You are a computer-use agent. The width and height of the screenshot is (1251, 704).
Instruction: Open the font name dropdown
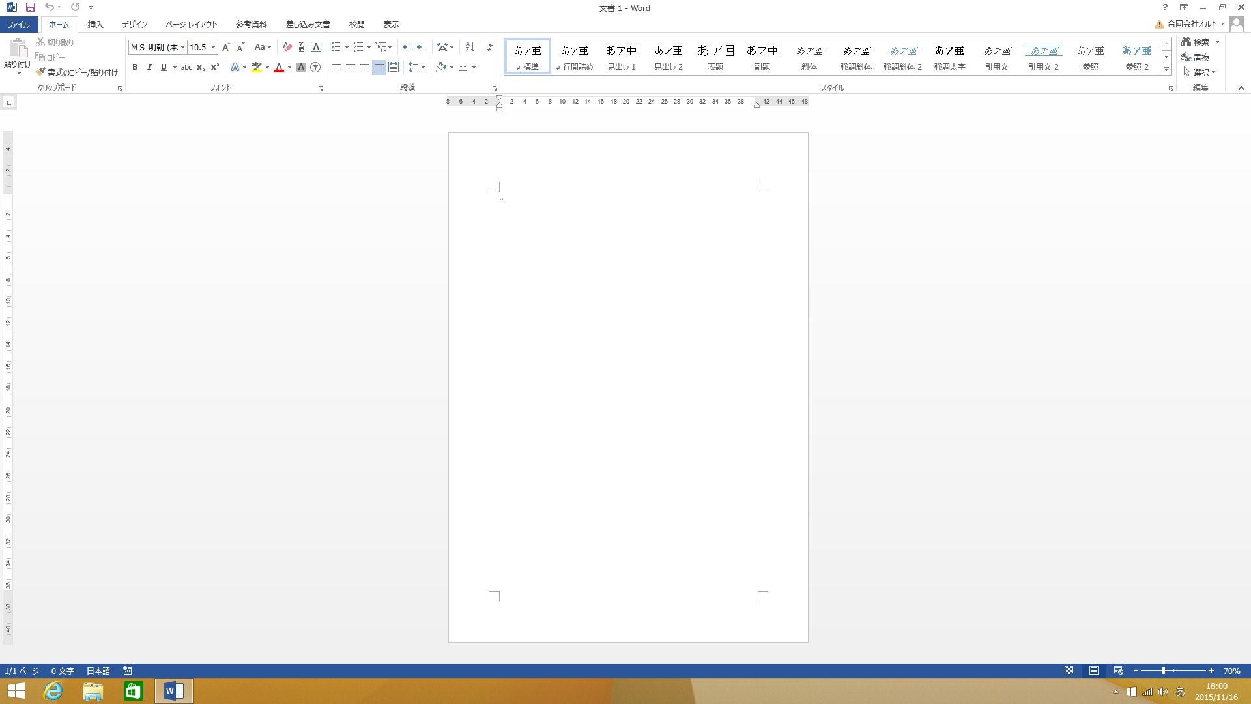click(182, 48)
